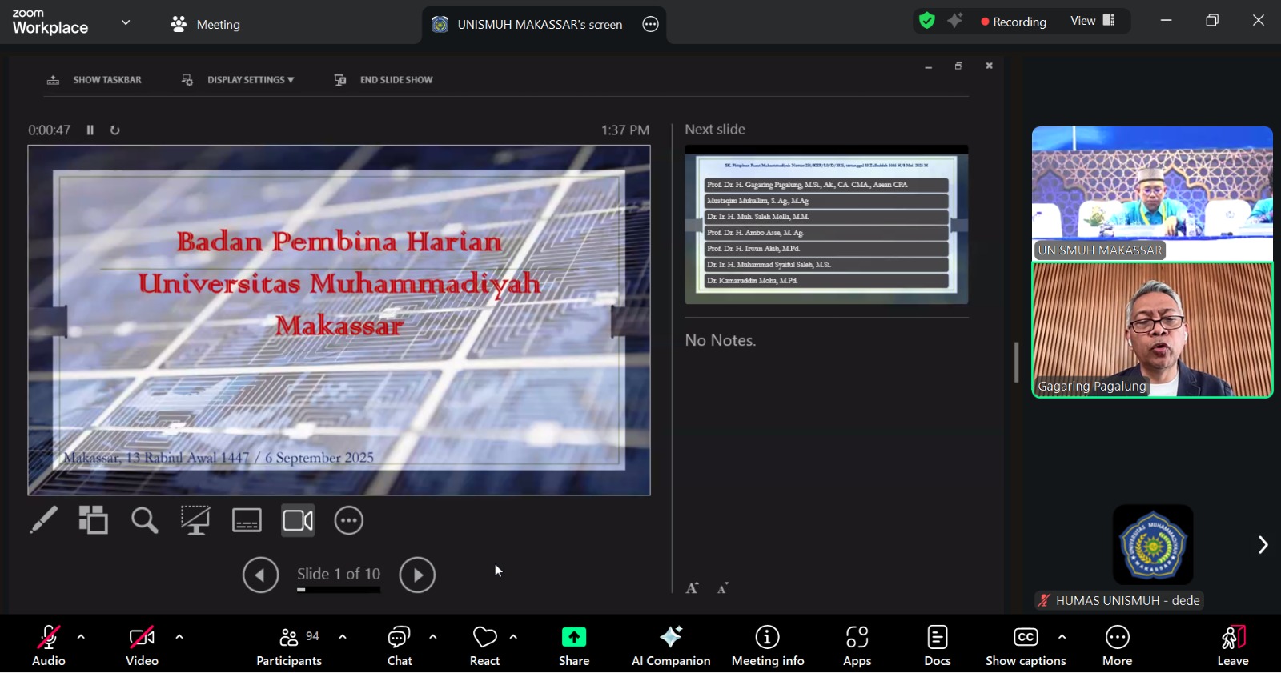This screenshot has width=1281, height=673.
Task: Toggle Show captions on
Action: click(x=1026, y=645)
